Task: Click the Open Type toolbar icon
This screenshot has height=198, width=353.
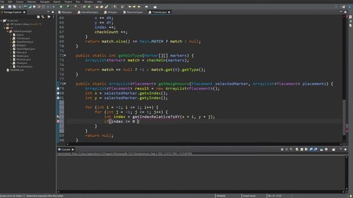Action: [97, 7]
